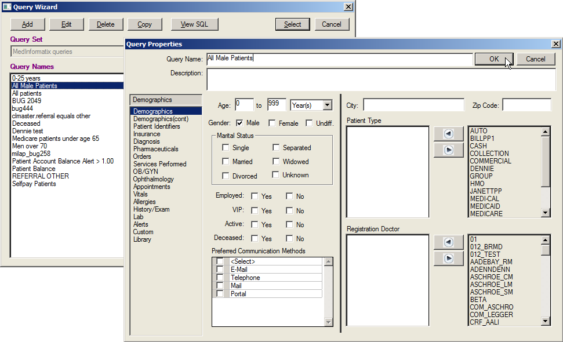This screenshot has width=563, height=342.
Task: Open the Vitals category
Action: (140, 194)
